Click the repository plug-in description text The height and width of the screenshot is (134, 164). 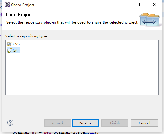click(72, 22)
